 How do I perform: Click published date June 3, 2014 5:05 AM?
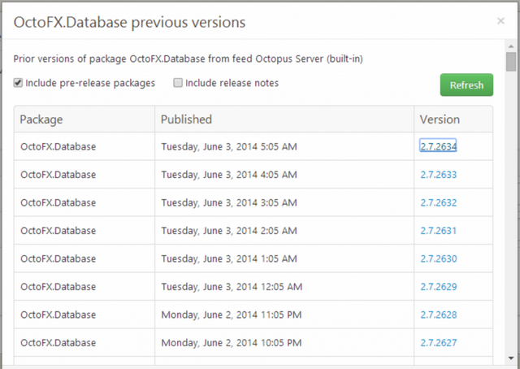click(229, 146)
